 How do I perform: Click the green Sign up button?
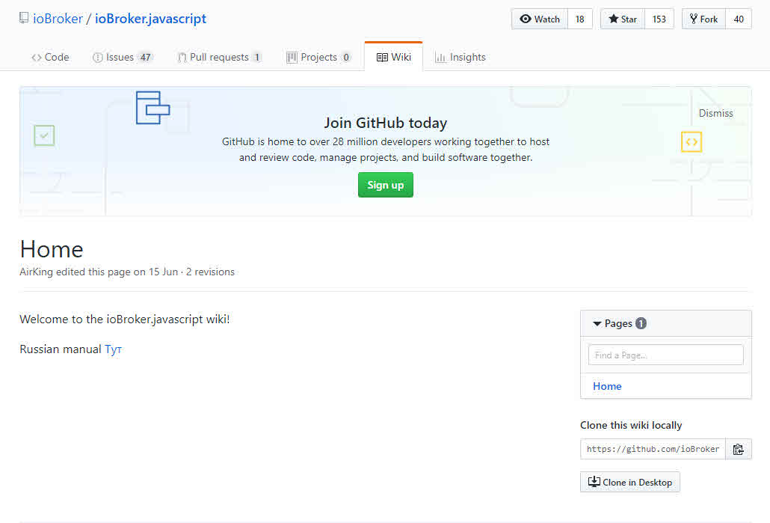pos(386,185)
